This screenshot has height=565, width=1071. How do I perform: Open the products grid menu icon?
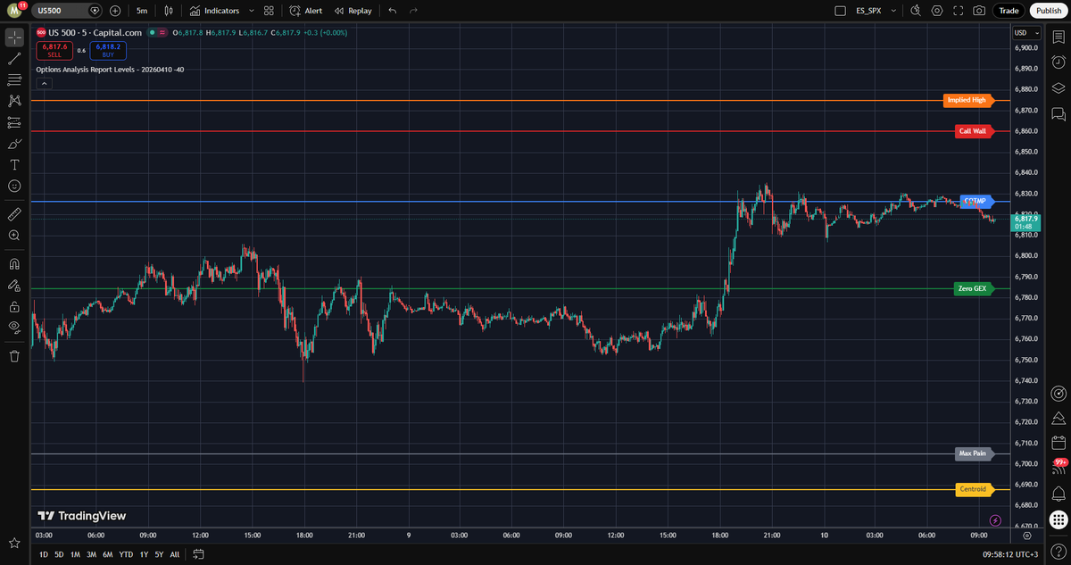1059,519
